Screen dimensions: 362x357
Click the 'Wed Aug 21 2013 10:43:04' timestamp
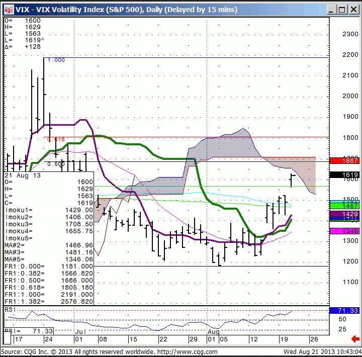tap(322, 351)
